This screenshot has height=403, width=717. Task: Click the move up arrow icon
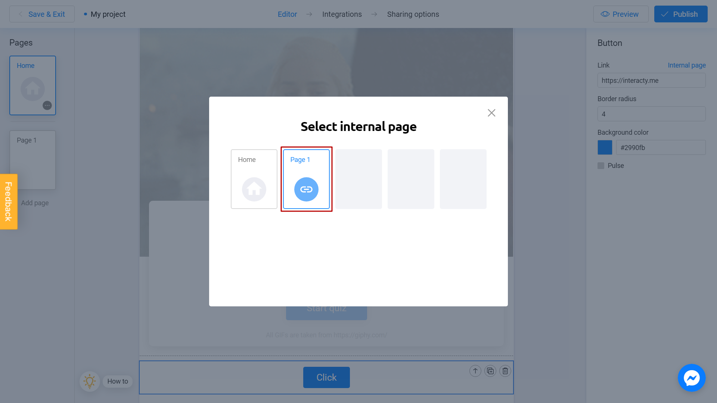[475, 371]
